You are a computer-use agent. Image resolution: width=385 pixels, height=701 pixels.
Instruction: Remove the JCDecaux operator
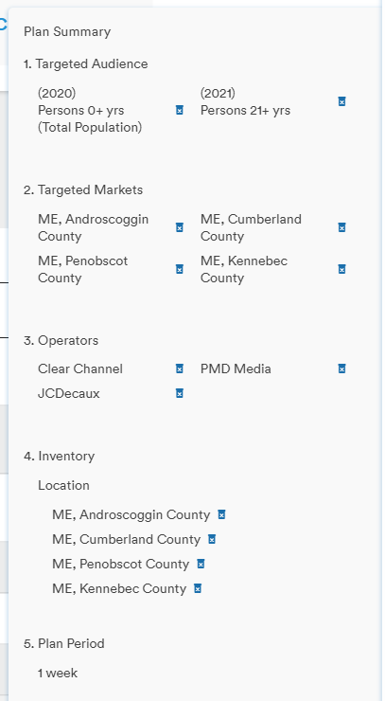tap(180, 393)
